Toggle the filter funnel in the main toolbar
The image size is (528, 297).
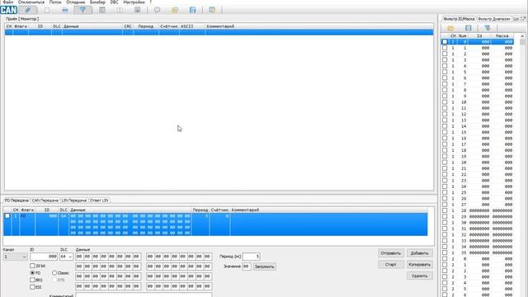[82, 10]
